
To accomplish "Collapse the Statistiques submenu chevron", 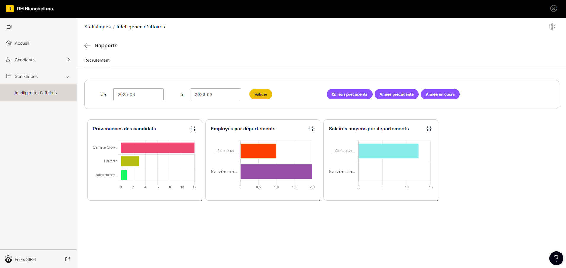I will (68, 76).
